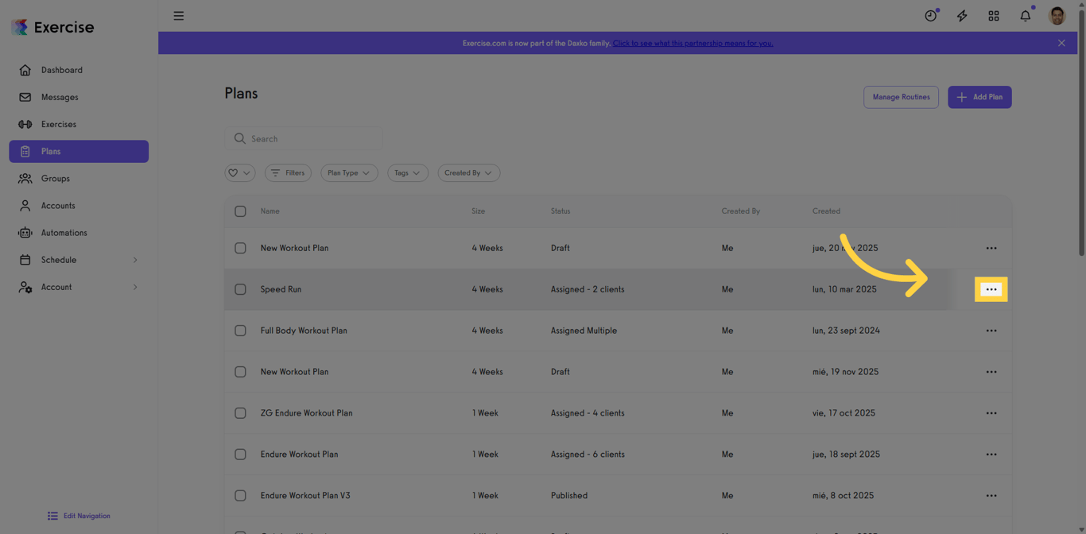Viewport: 1086px width, 534px height.
Task: Open the Created By dropdown
Action: [x=468, y=172]
